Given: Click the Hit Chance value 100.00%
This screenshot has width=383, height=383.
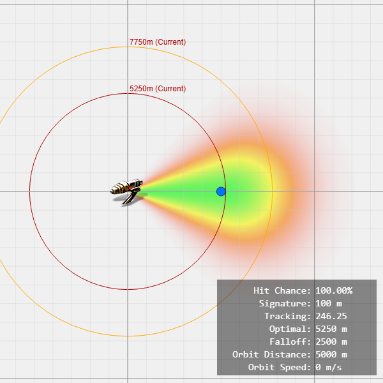Looking at the screenshot, I should (334, 290).
